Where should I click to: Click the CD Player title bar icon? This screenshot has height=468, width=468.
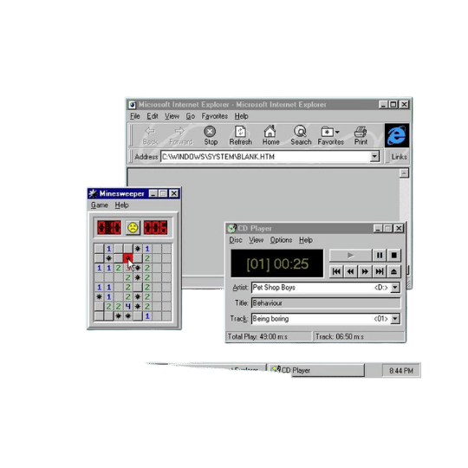(x=231, y=228)
